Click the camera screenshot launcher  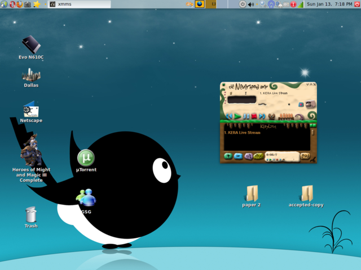[x=28, y=4]
